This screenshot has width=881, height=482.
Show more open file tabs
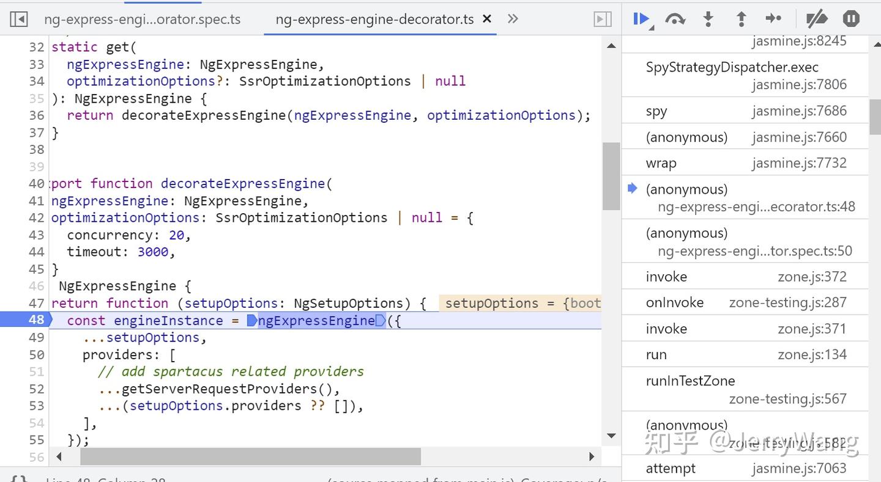tap(513, 19)
